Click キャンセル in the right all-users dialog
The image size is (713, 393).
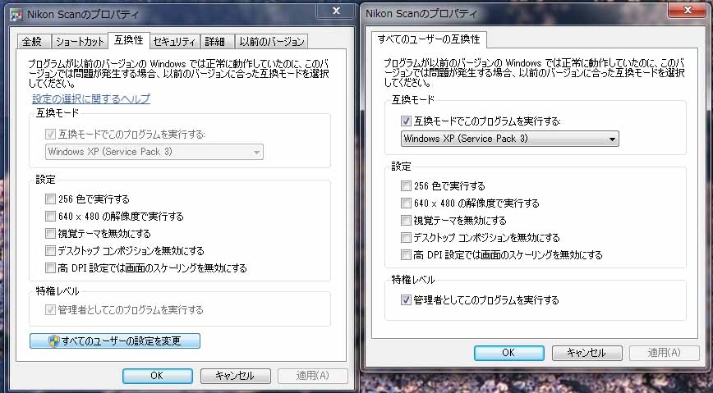tap(586, 353)
